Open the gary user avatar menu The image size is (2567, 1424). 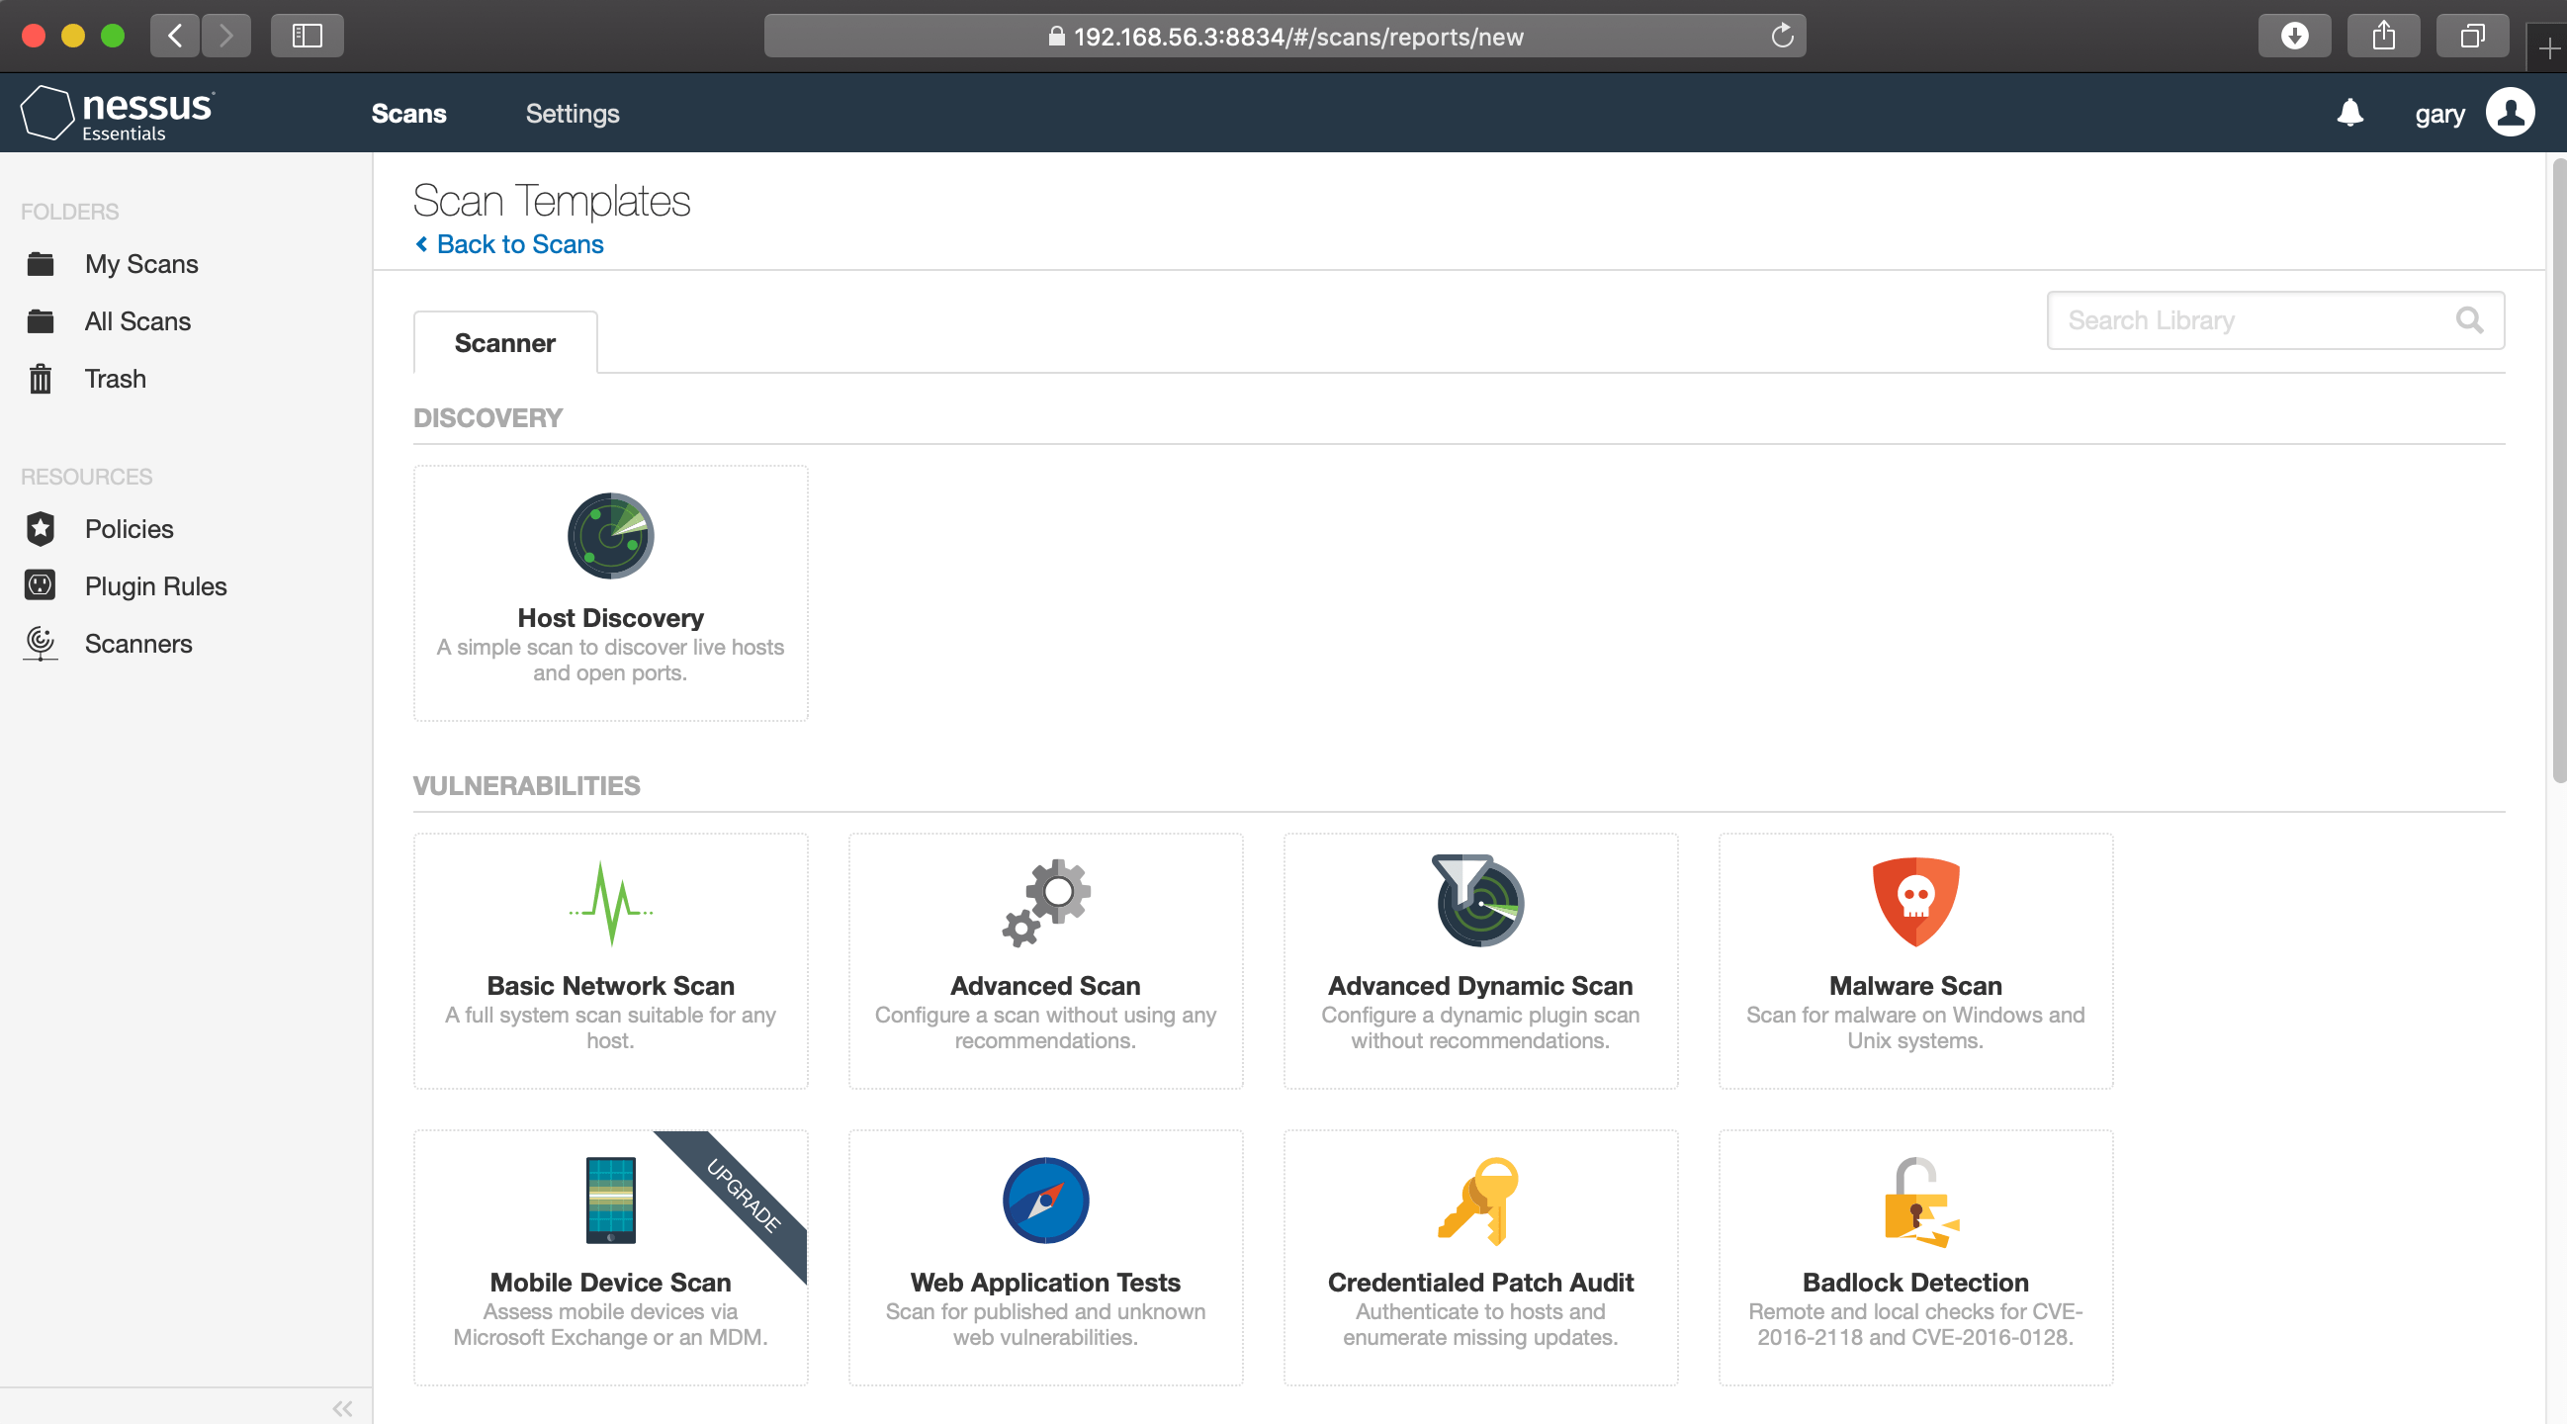pos(2510,113)
